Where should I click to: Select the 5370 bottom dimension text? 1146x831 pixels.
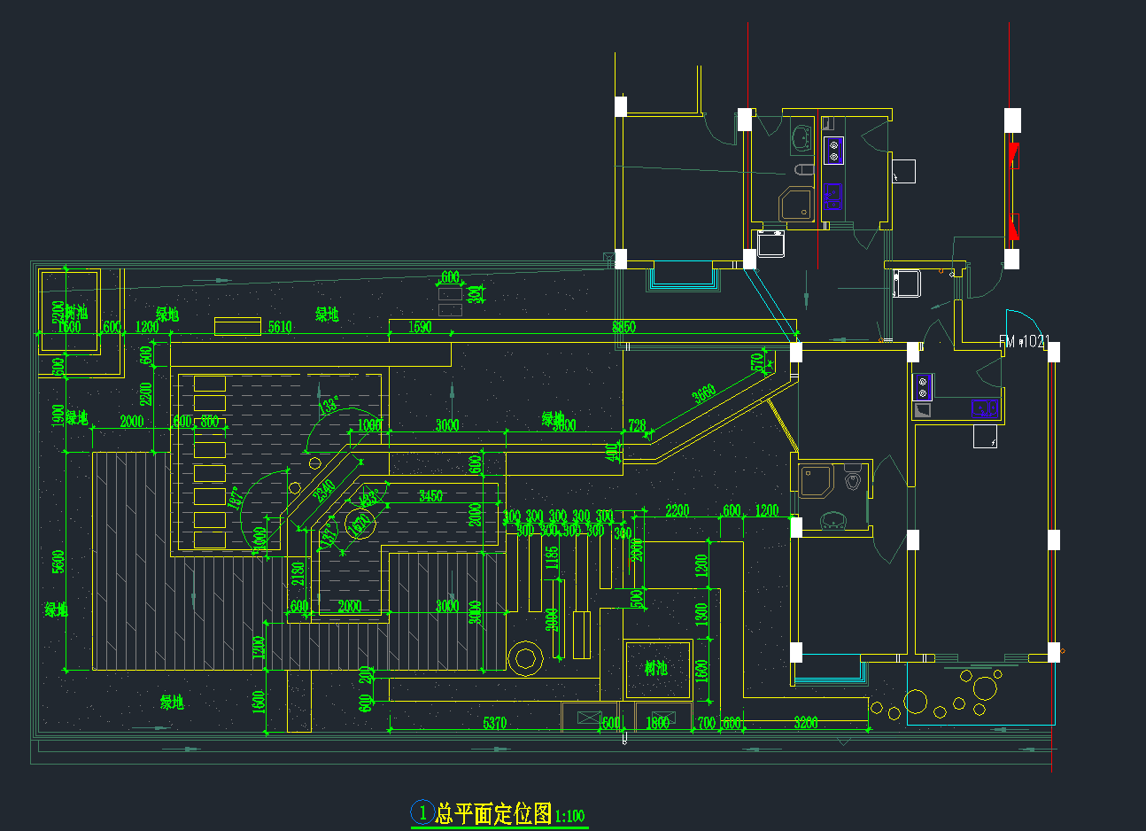[494, 723]
